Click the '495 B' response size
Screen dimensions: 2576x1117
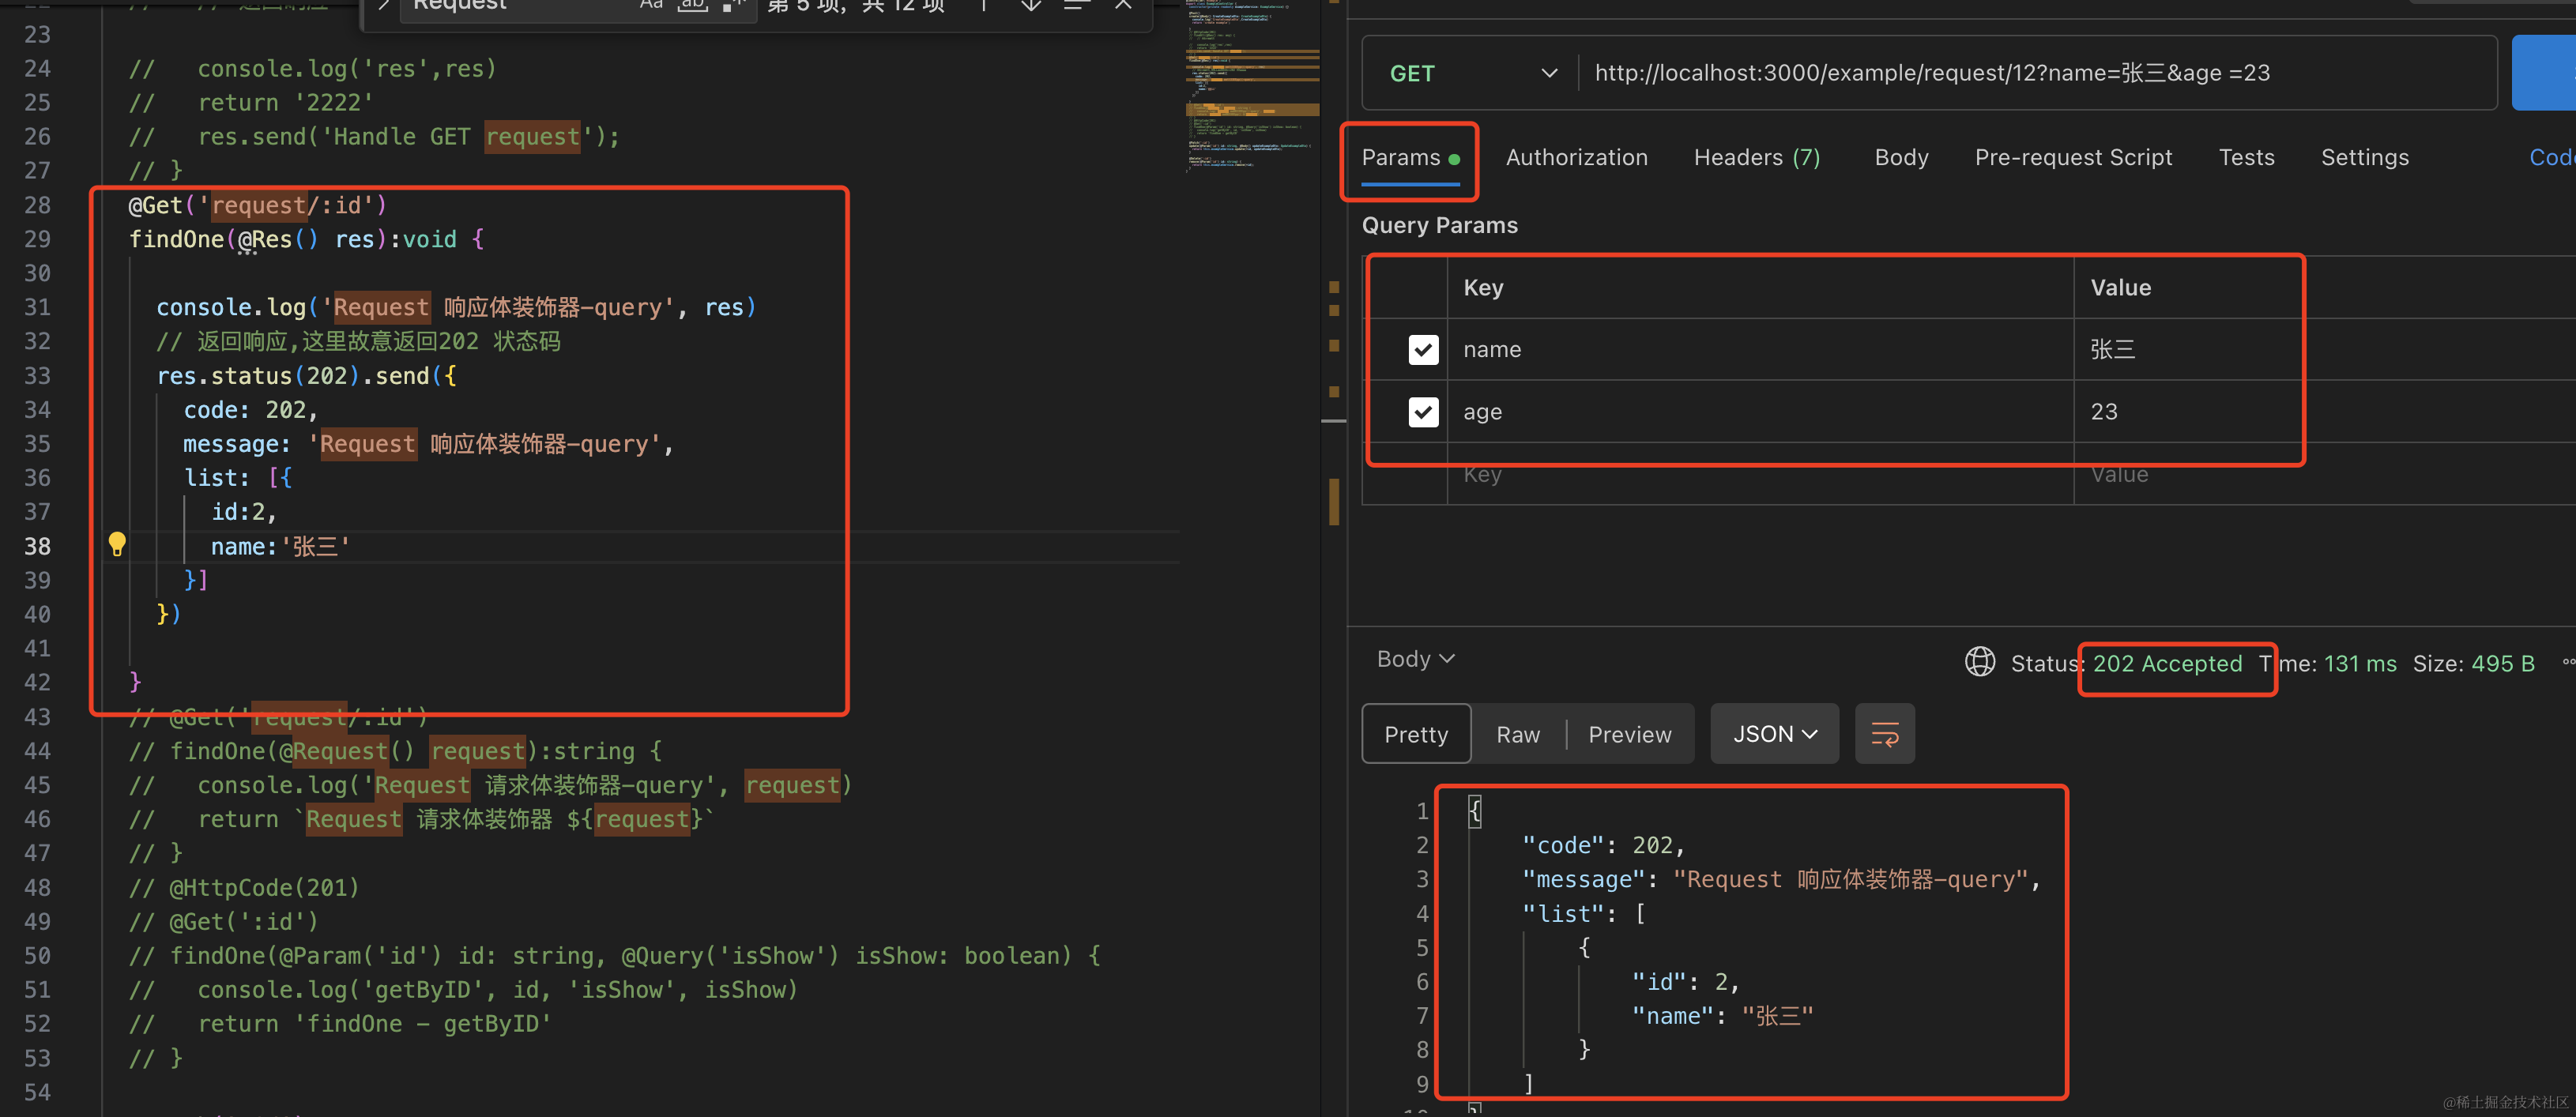point(2503,663)
